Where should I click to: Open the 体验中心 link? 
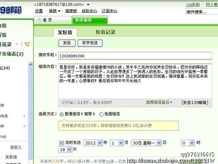point(89,11)
